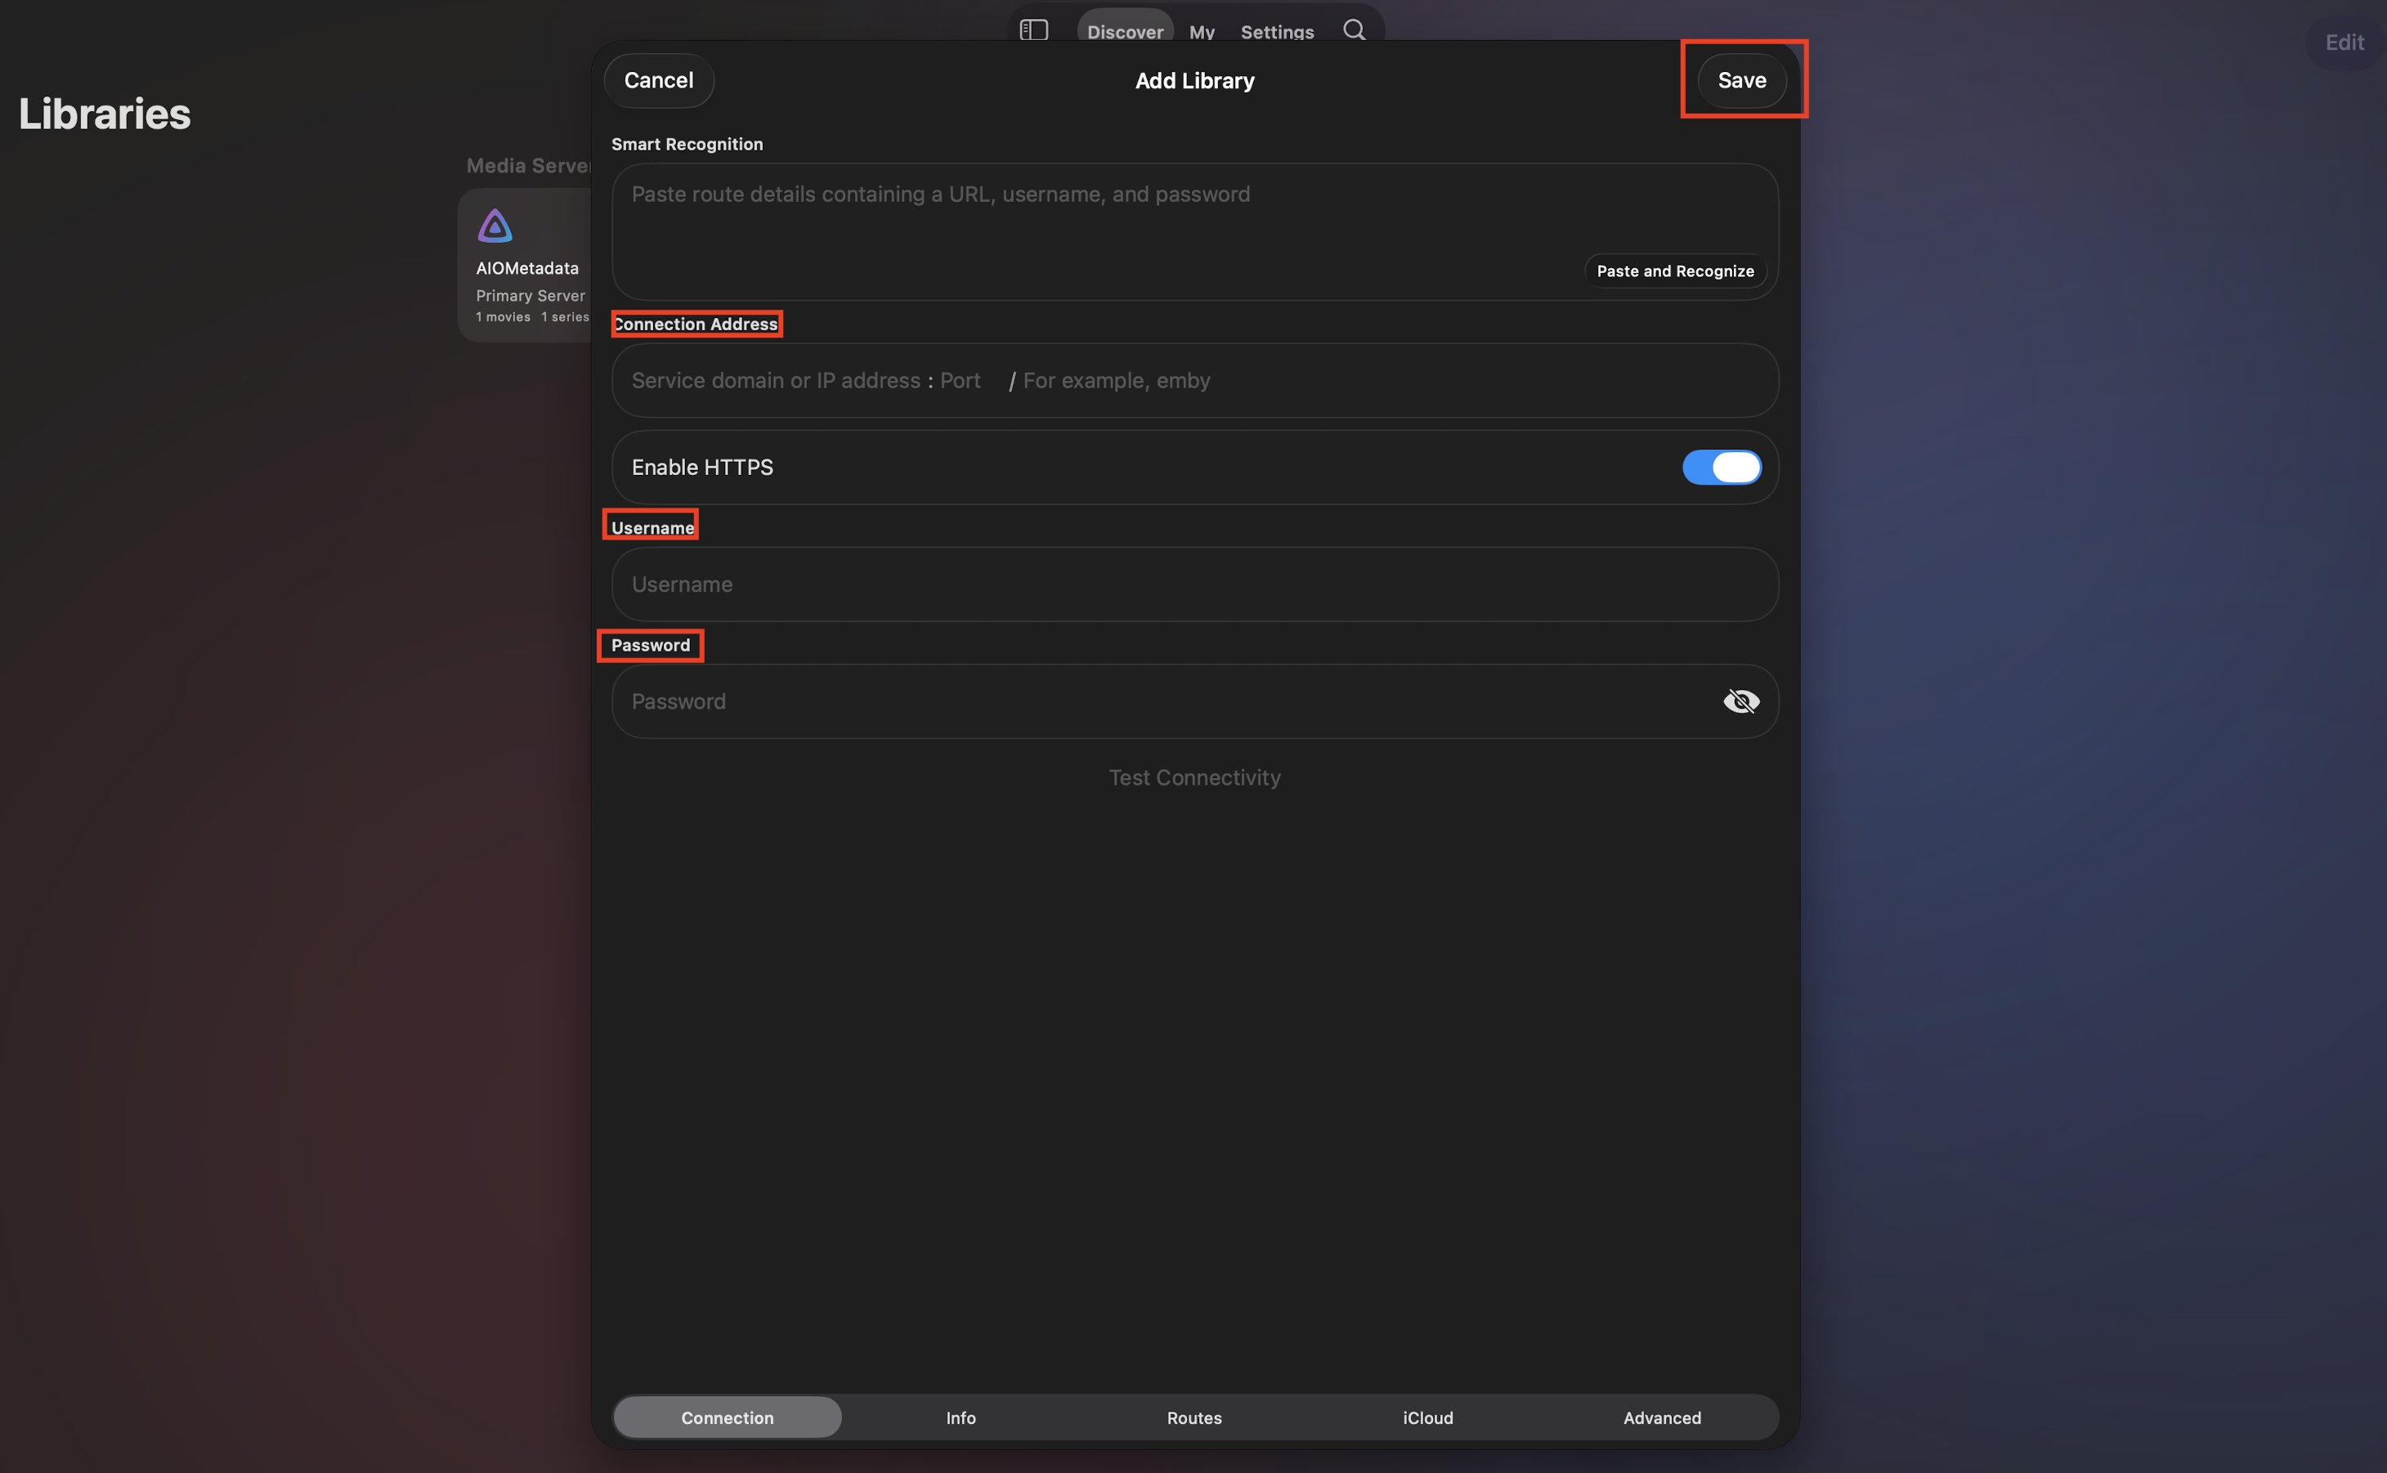The height and width of the screenshot is (1473, 2387).
Task: Switch to the Info tab
Action: [961, 1417]
